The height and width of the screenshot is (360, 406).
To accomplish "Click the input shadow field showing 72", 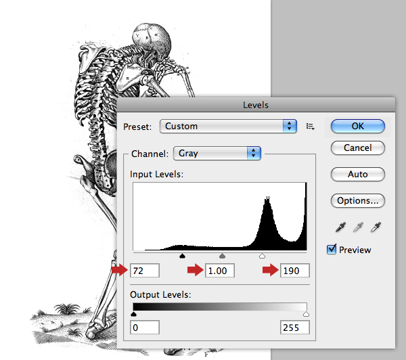I will pyautogui.click(x=145, y=271).
